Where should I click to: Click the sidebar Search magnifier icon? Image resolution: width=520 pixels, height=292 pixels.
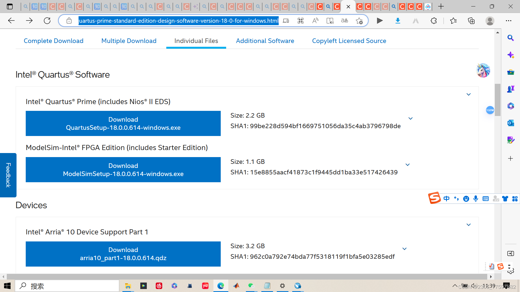pos(511,38)
